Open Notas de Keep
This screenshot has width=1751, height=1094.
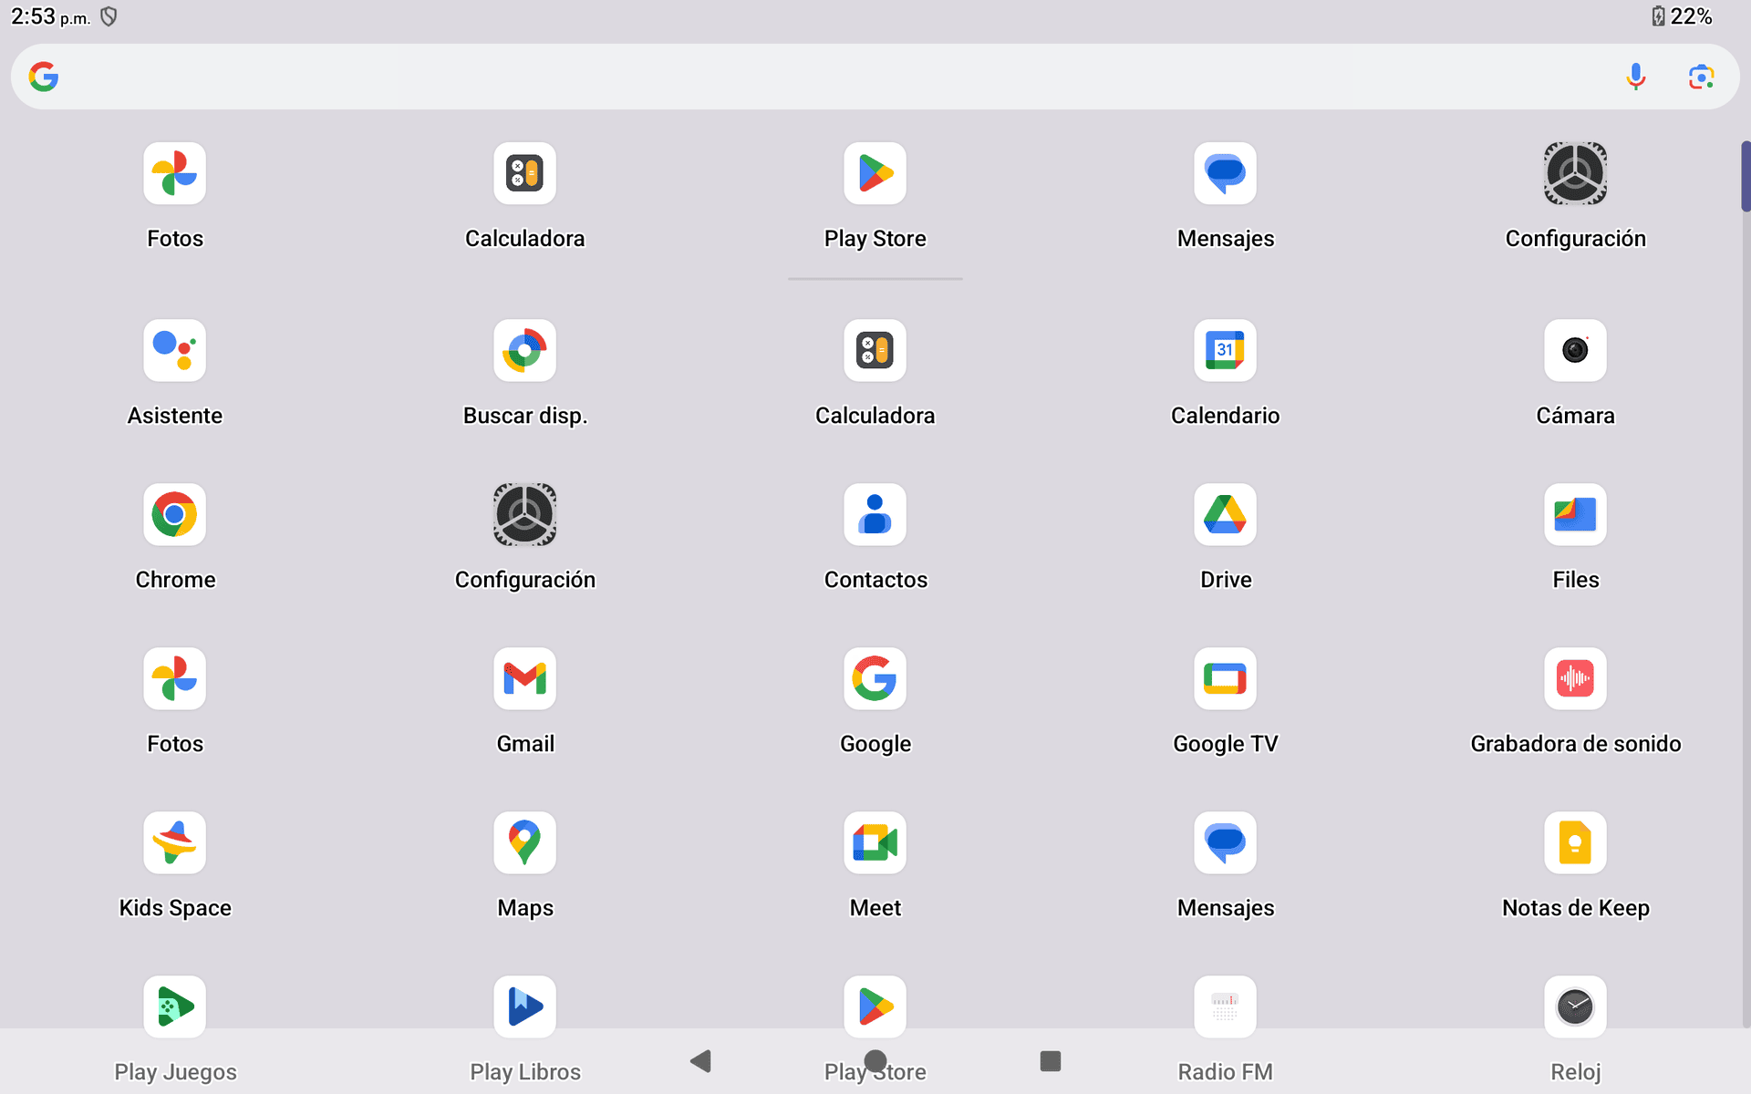tap(1575, 843)
